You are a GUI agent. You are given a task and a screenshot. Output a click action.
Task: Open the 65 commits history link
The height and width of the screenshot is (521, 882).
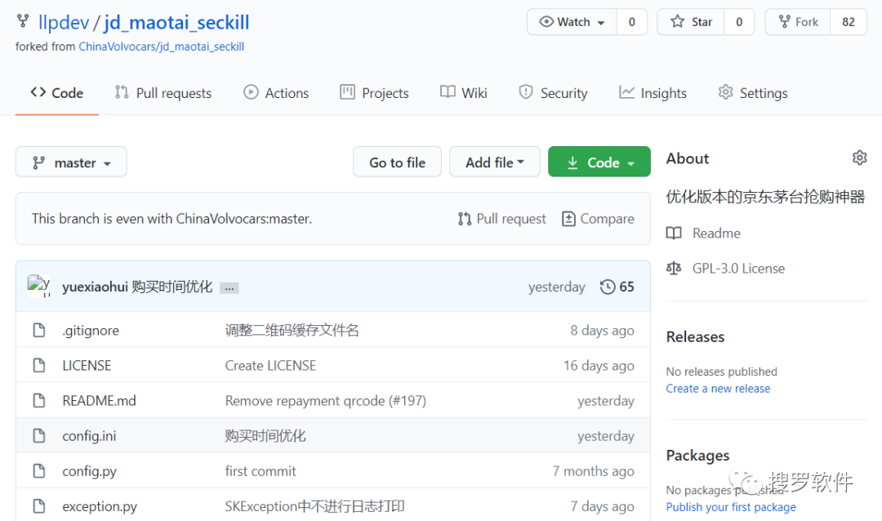pos(617,287)
